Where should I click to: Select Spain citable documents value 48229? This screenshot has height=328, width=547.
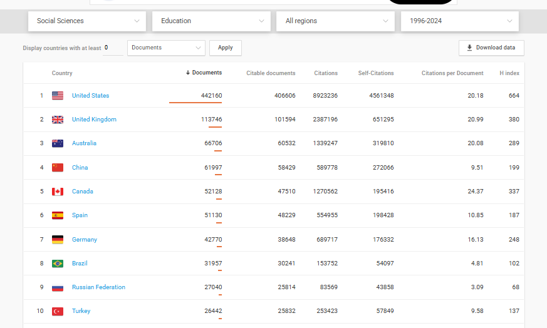click(286, 215)
